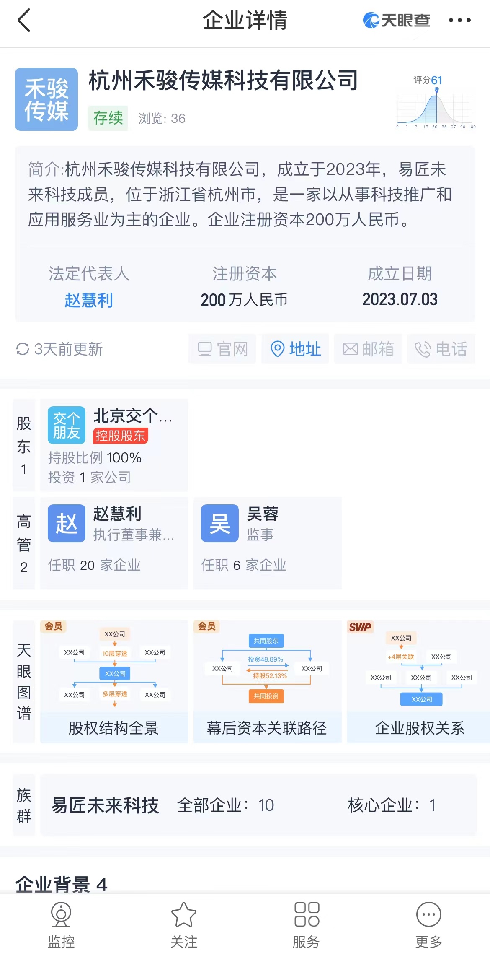
Task: Open legal representative 赵慧利 link
Action: coord(89,300)
